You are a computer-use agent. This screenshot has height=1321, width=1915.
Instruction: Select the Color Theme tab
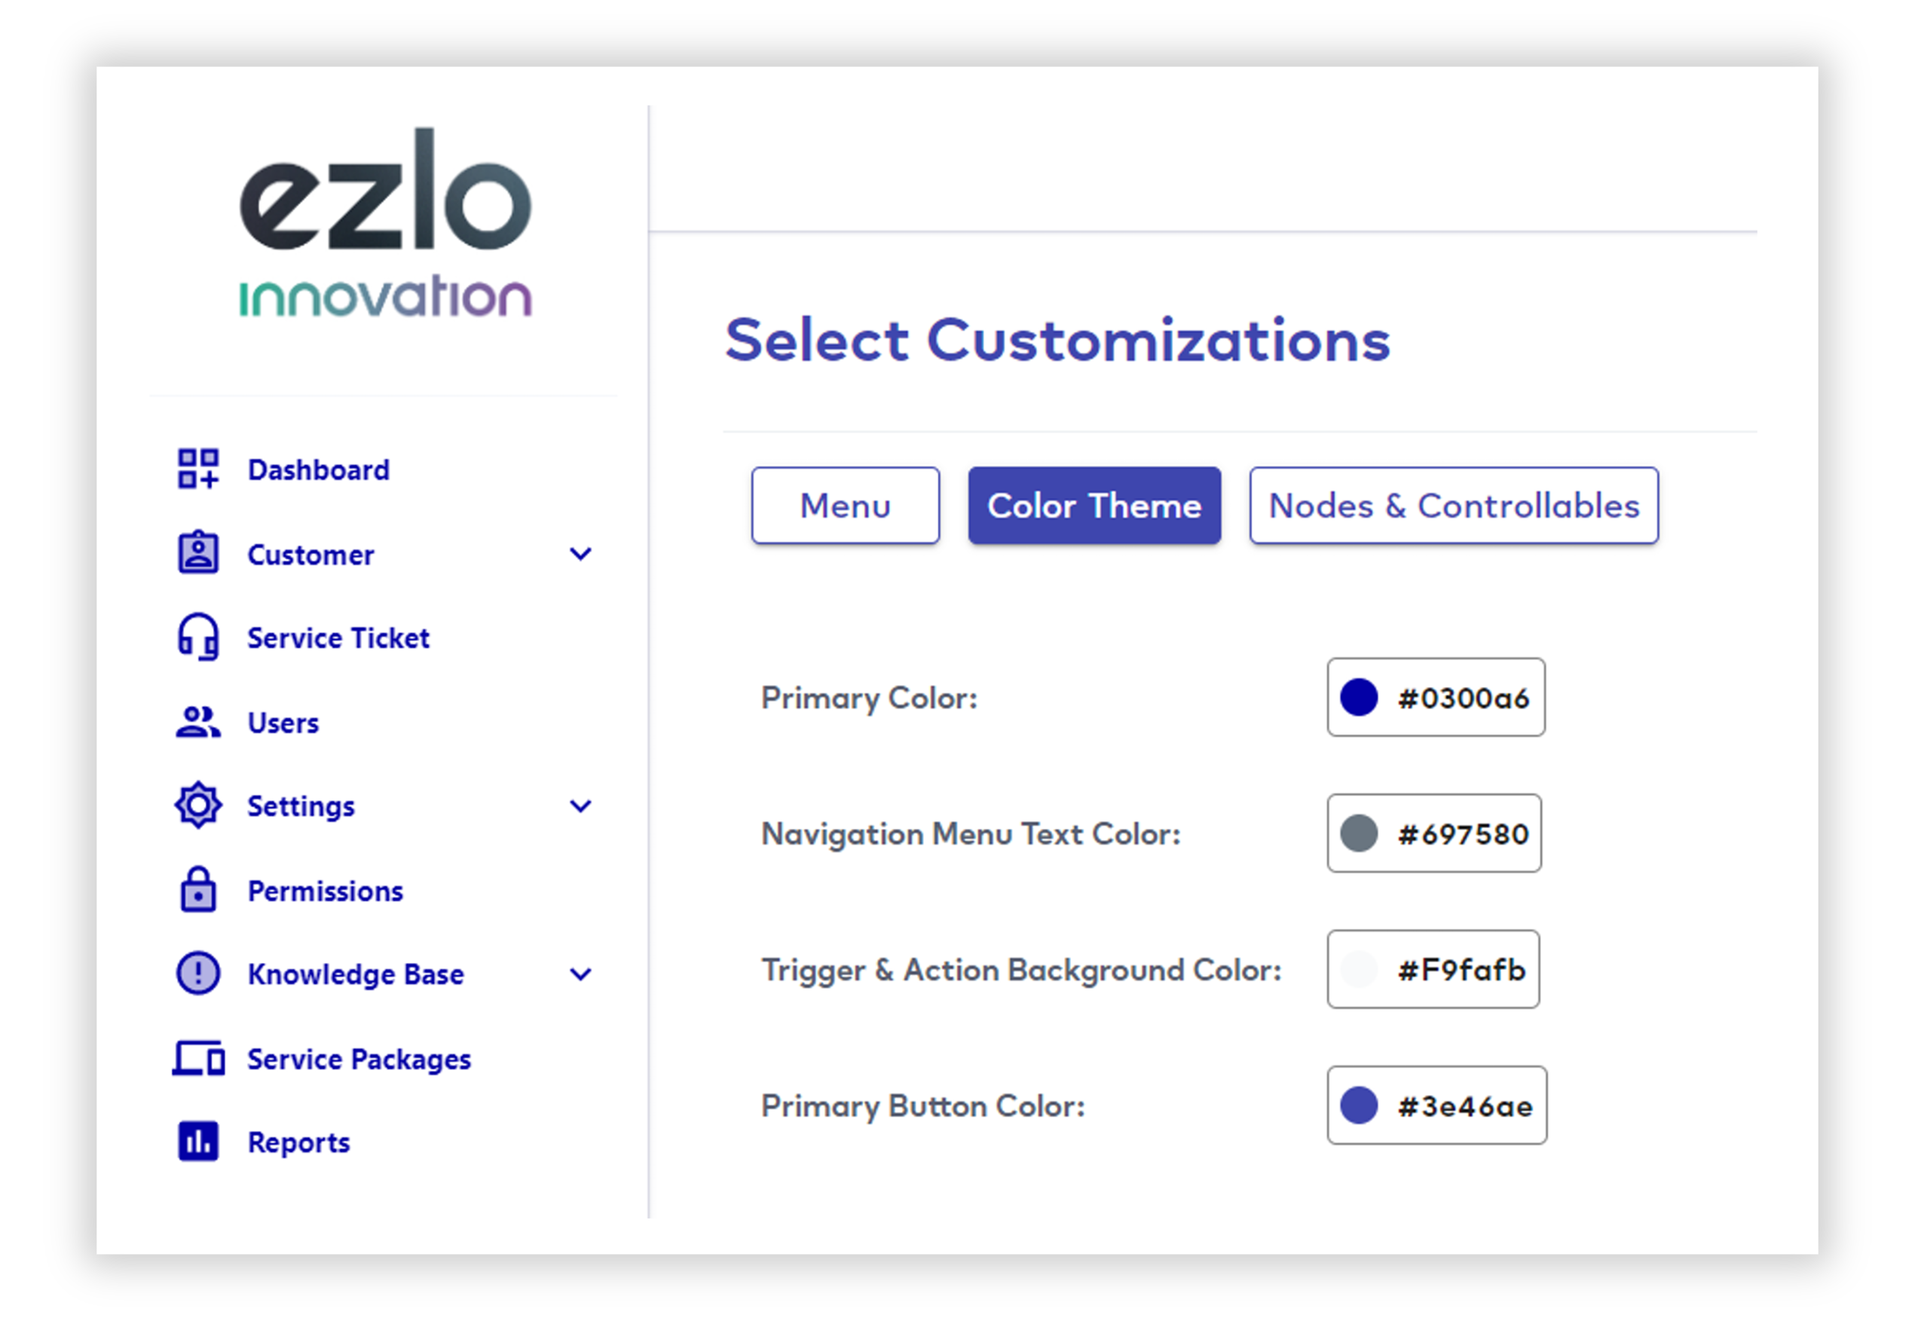(1095, 506)
